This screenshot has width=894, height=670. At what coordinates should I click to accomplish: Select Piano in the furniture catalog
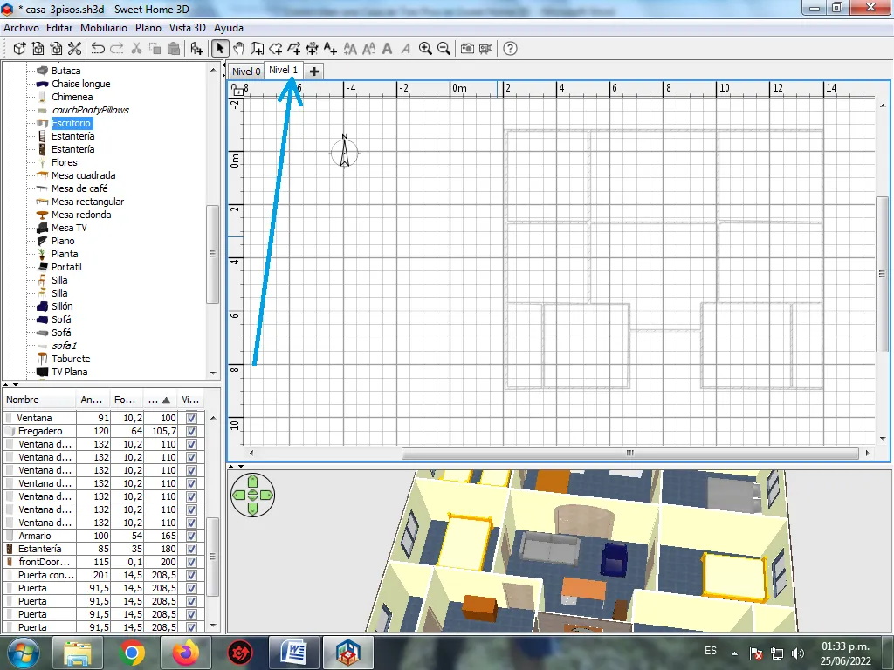click(x=63, y=241)
